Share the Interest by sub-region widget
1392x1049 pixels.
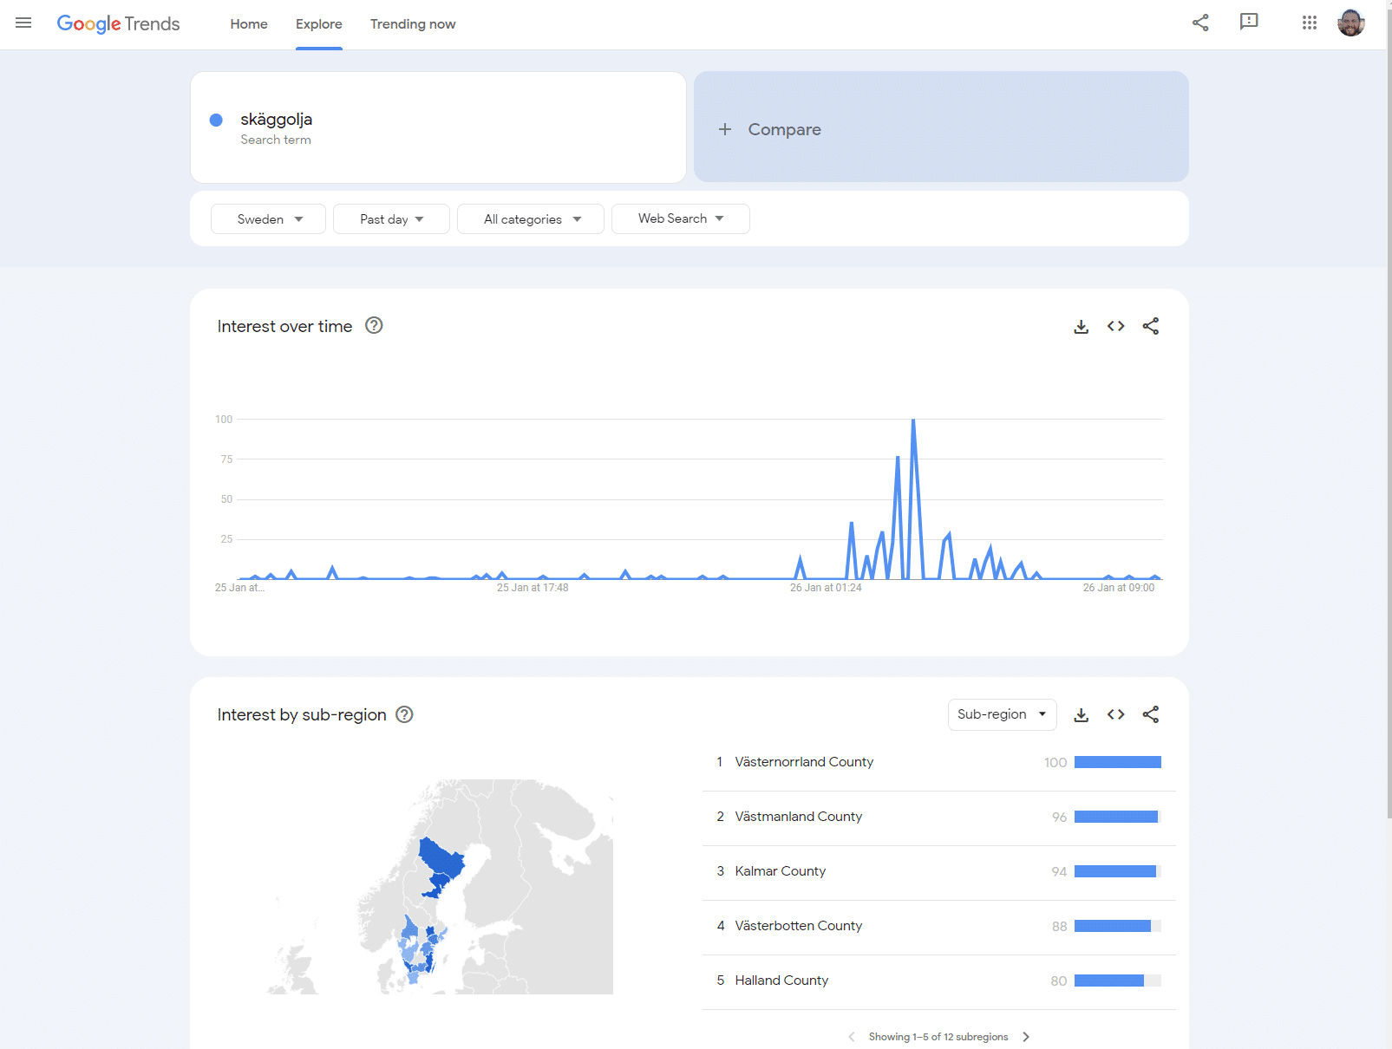pos(1151,714)
